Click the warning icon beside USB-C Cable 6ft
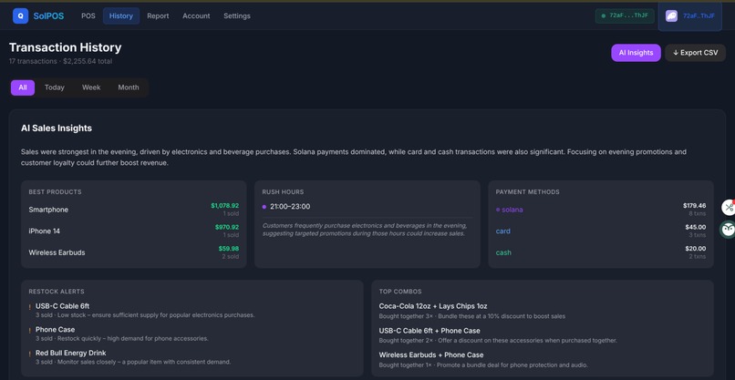The height and width of the screenshot is (380, 735). click(x=29, y=307)
